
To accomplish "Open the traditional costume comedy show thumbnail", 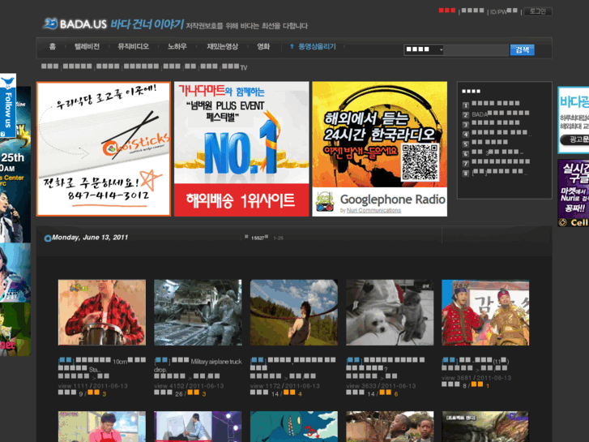I will (485, 312).
